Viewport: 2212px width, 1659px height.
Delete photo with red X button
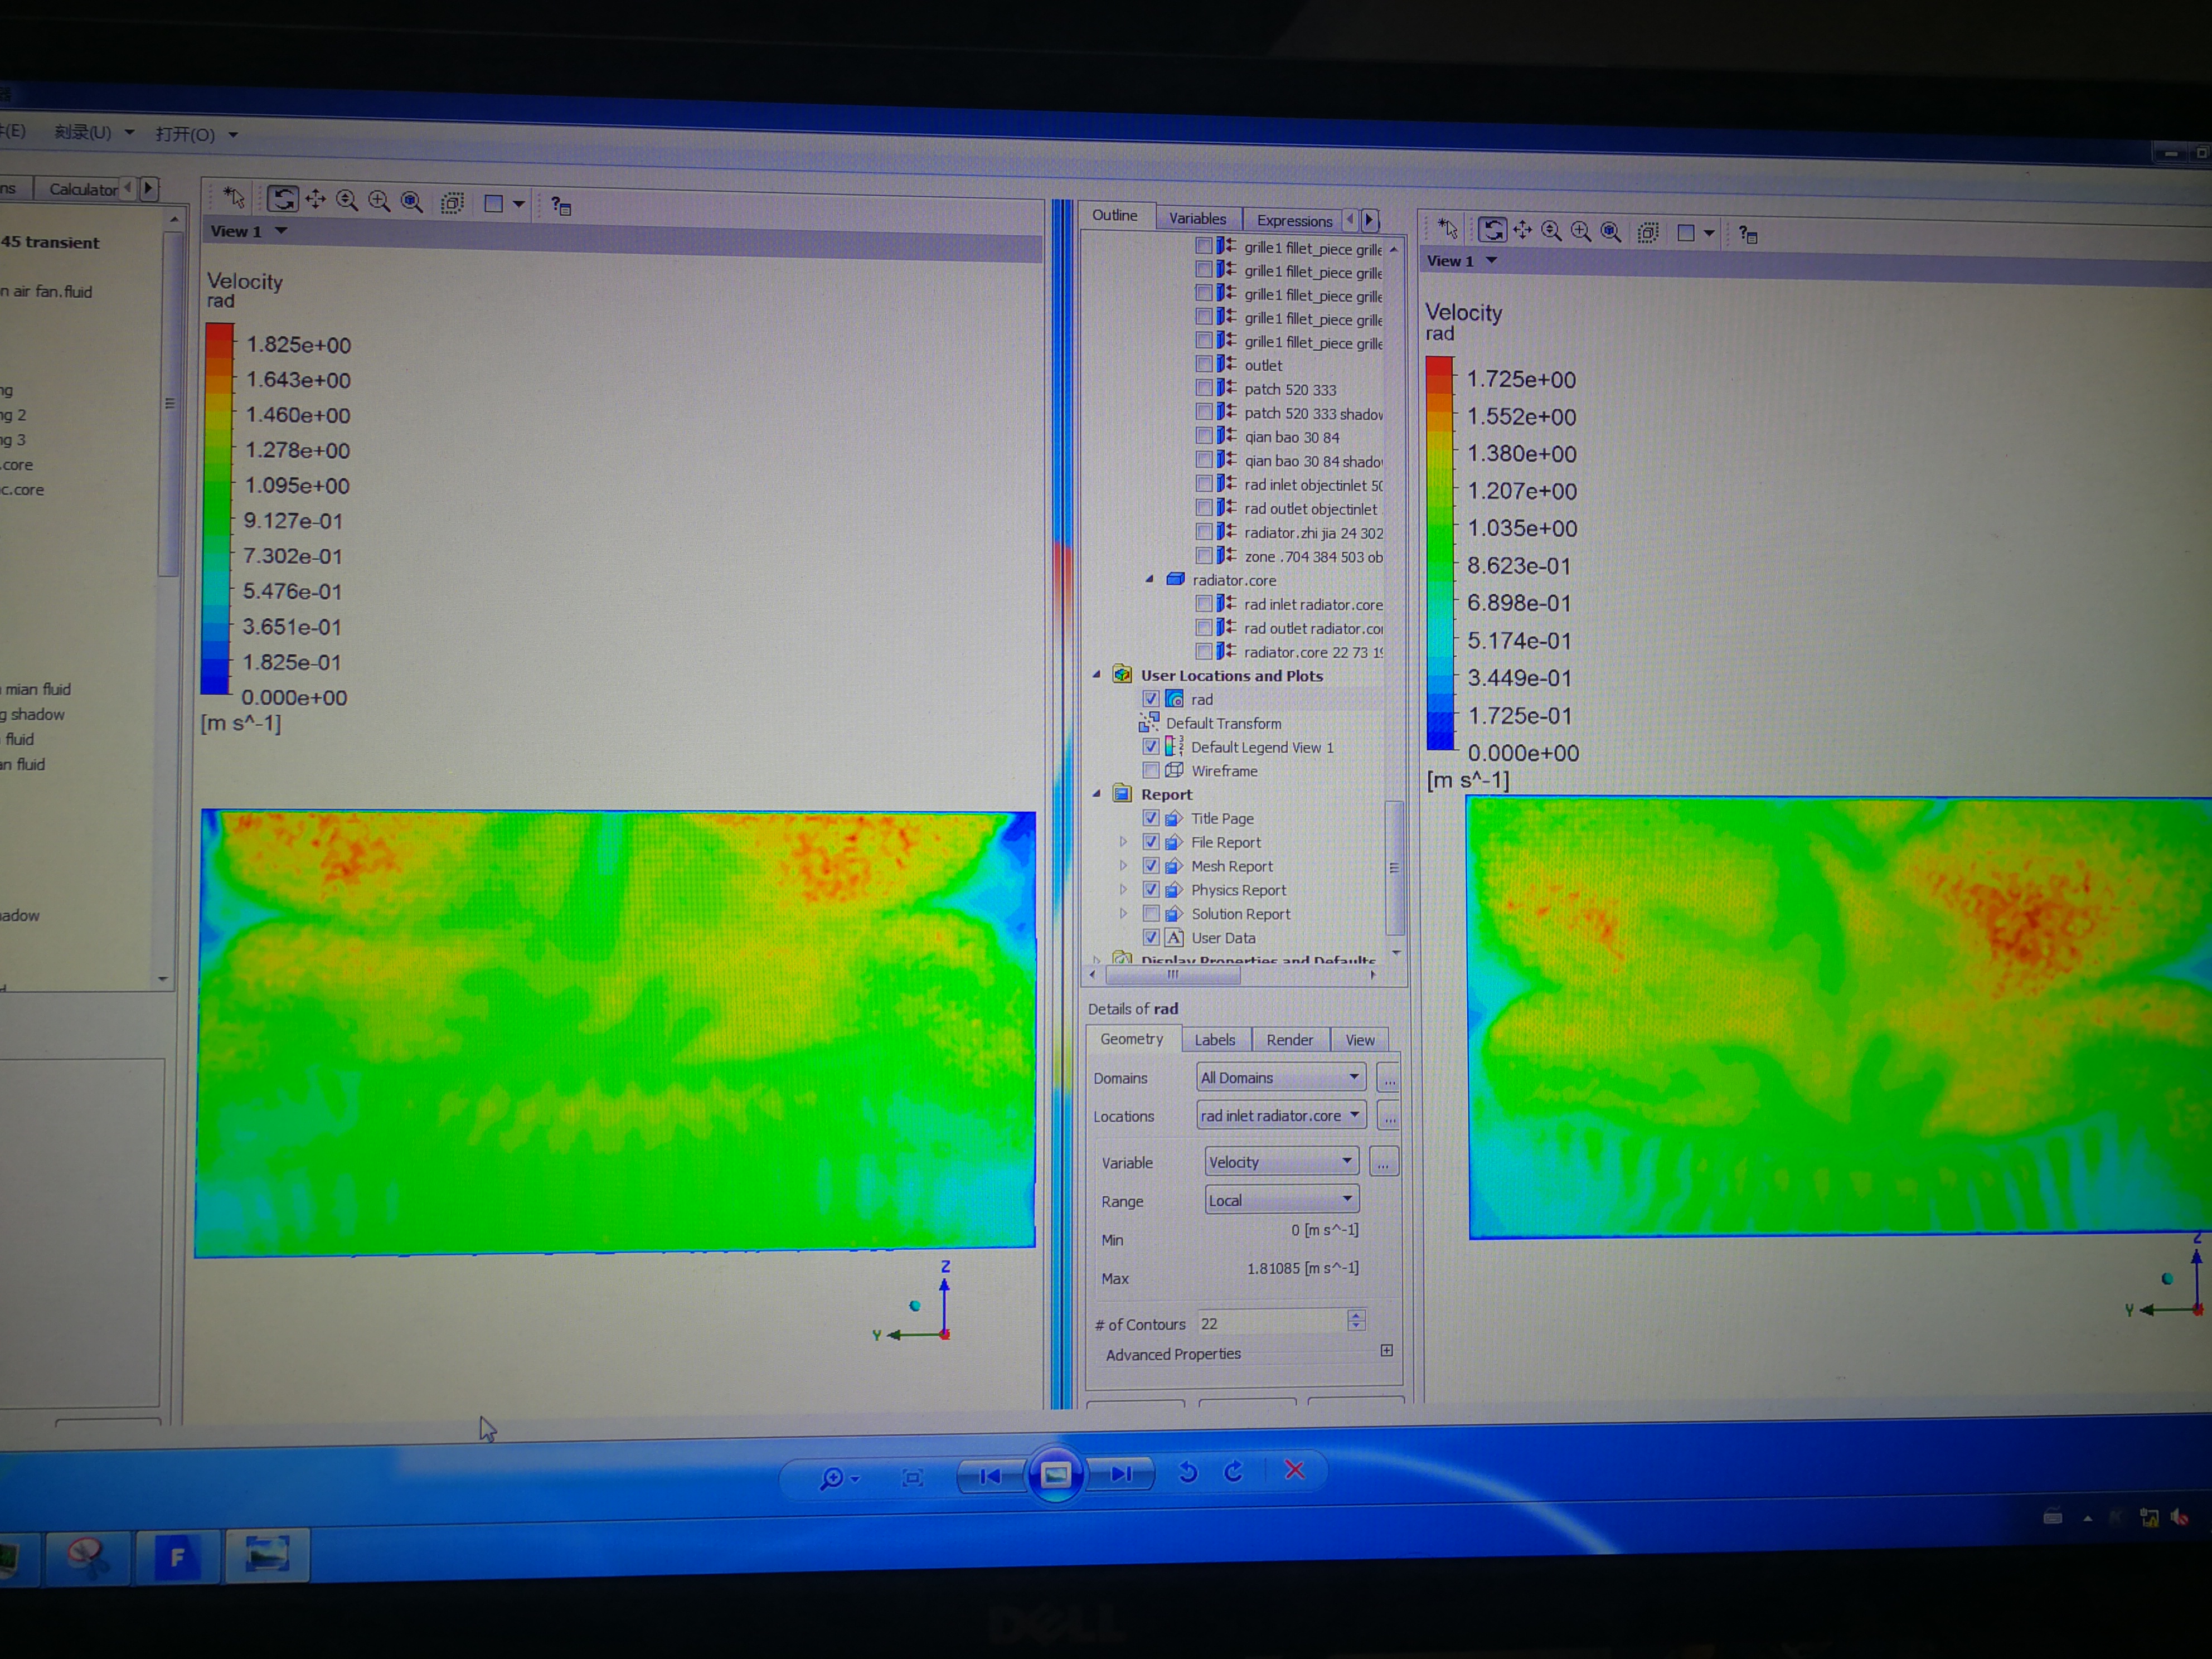[1294, 1469]
